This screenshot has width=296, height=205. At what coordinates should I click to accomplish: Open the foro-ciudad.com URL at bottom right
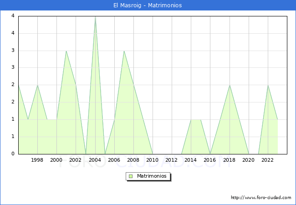pos(261,198)
